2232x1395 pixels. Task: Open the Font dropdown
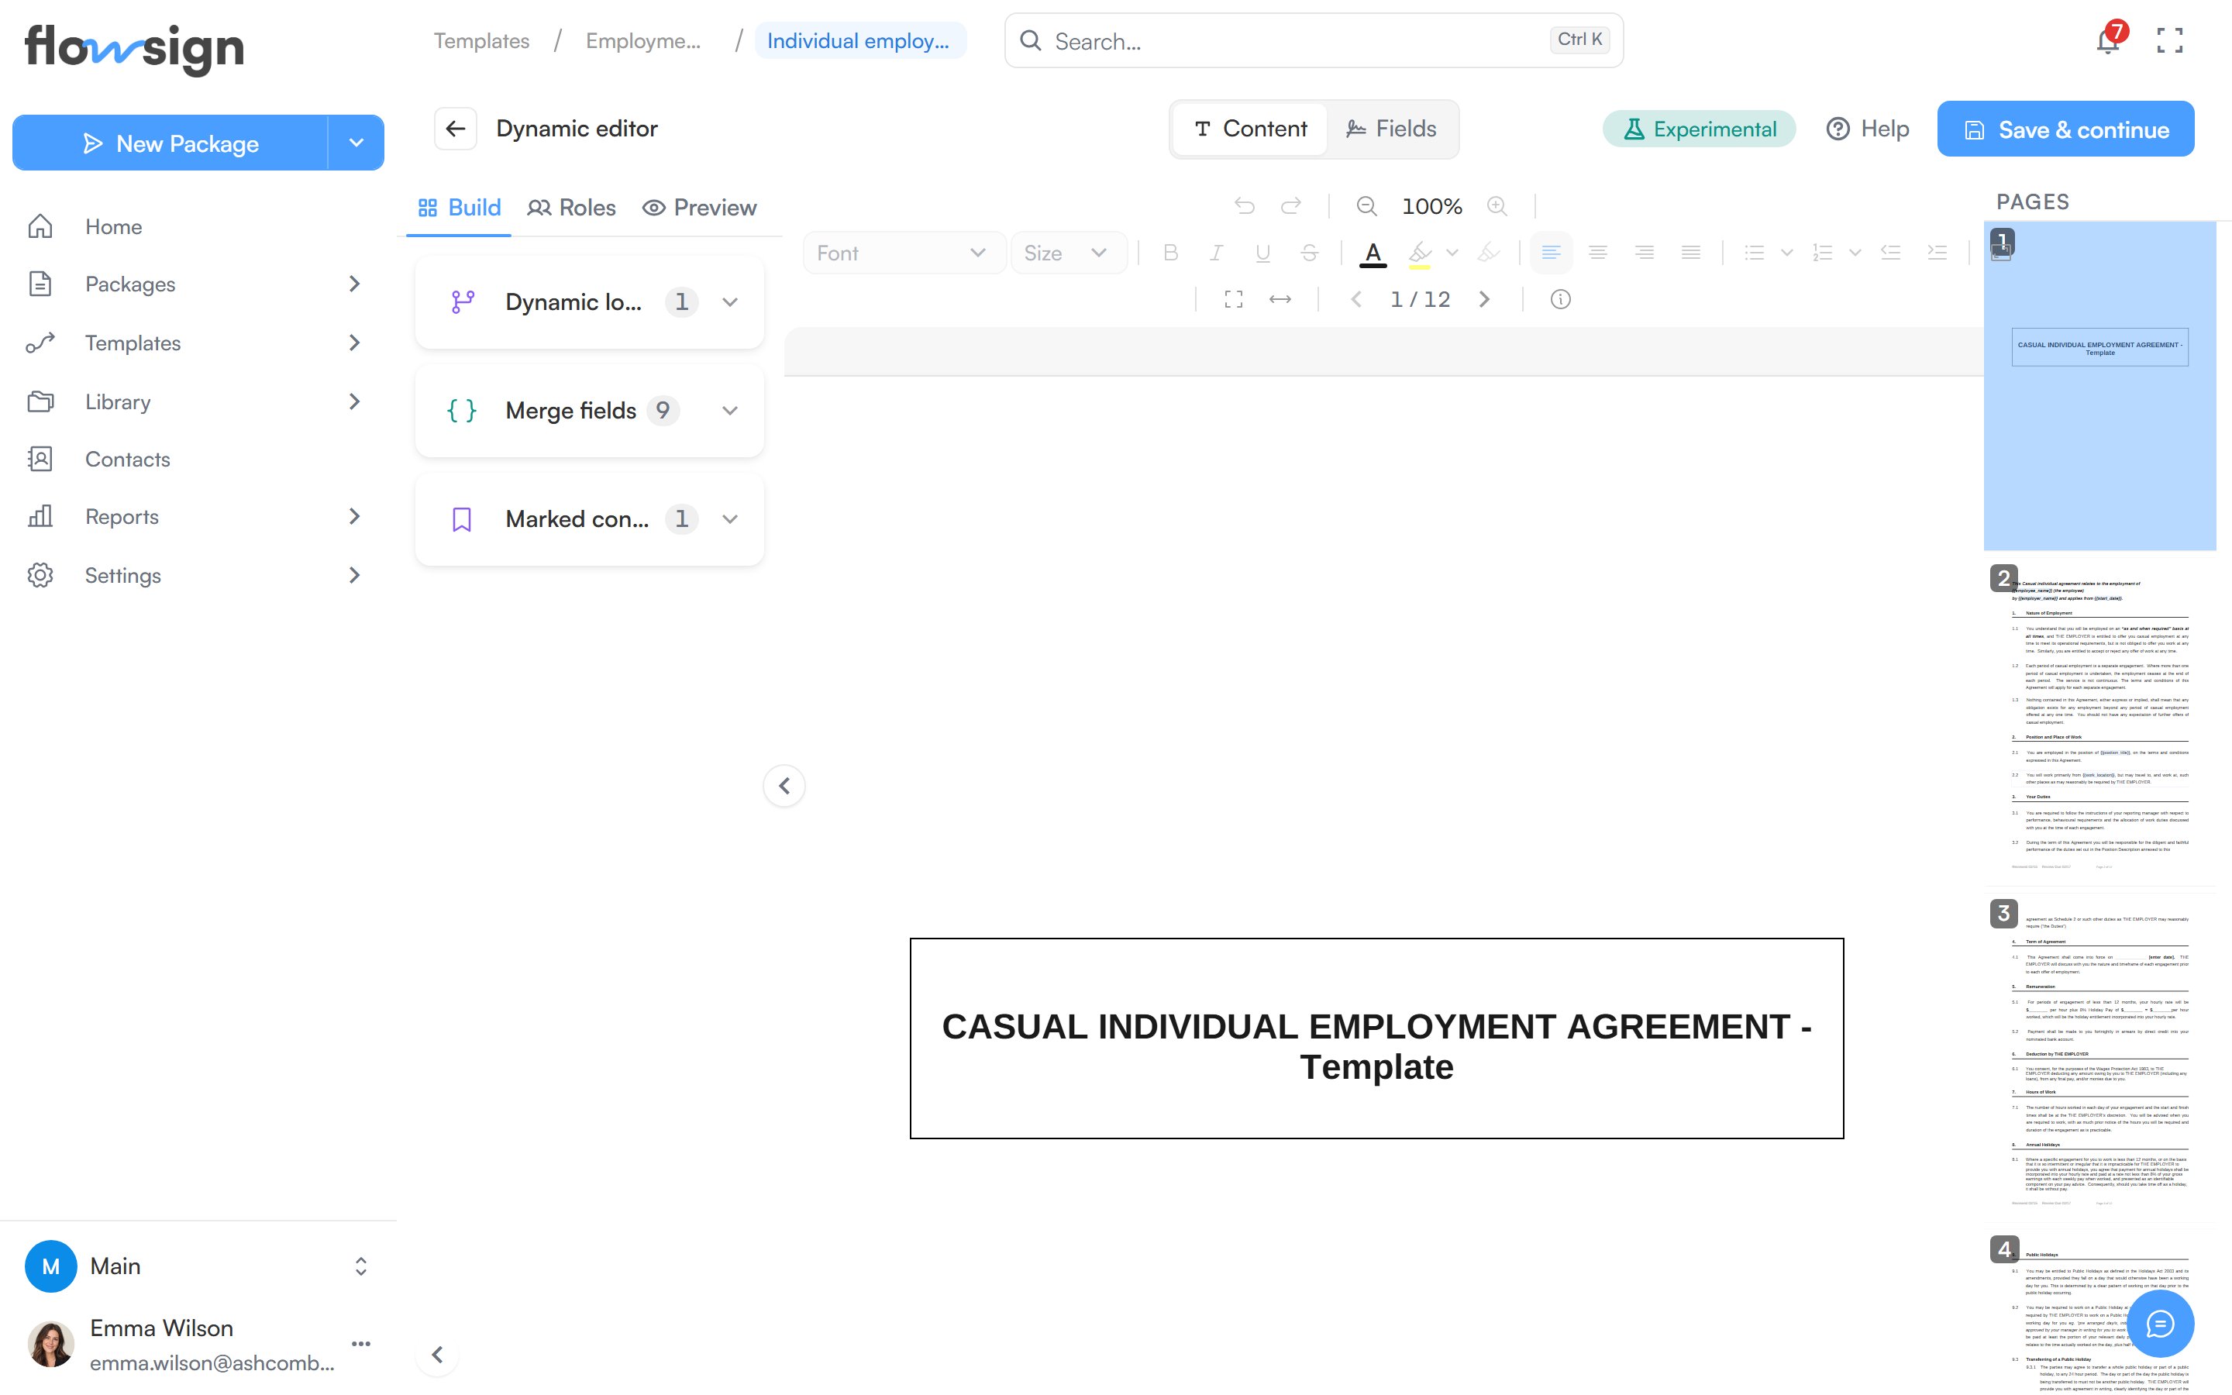903,253
